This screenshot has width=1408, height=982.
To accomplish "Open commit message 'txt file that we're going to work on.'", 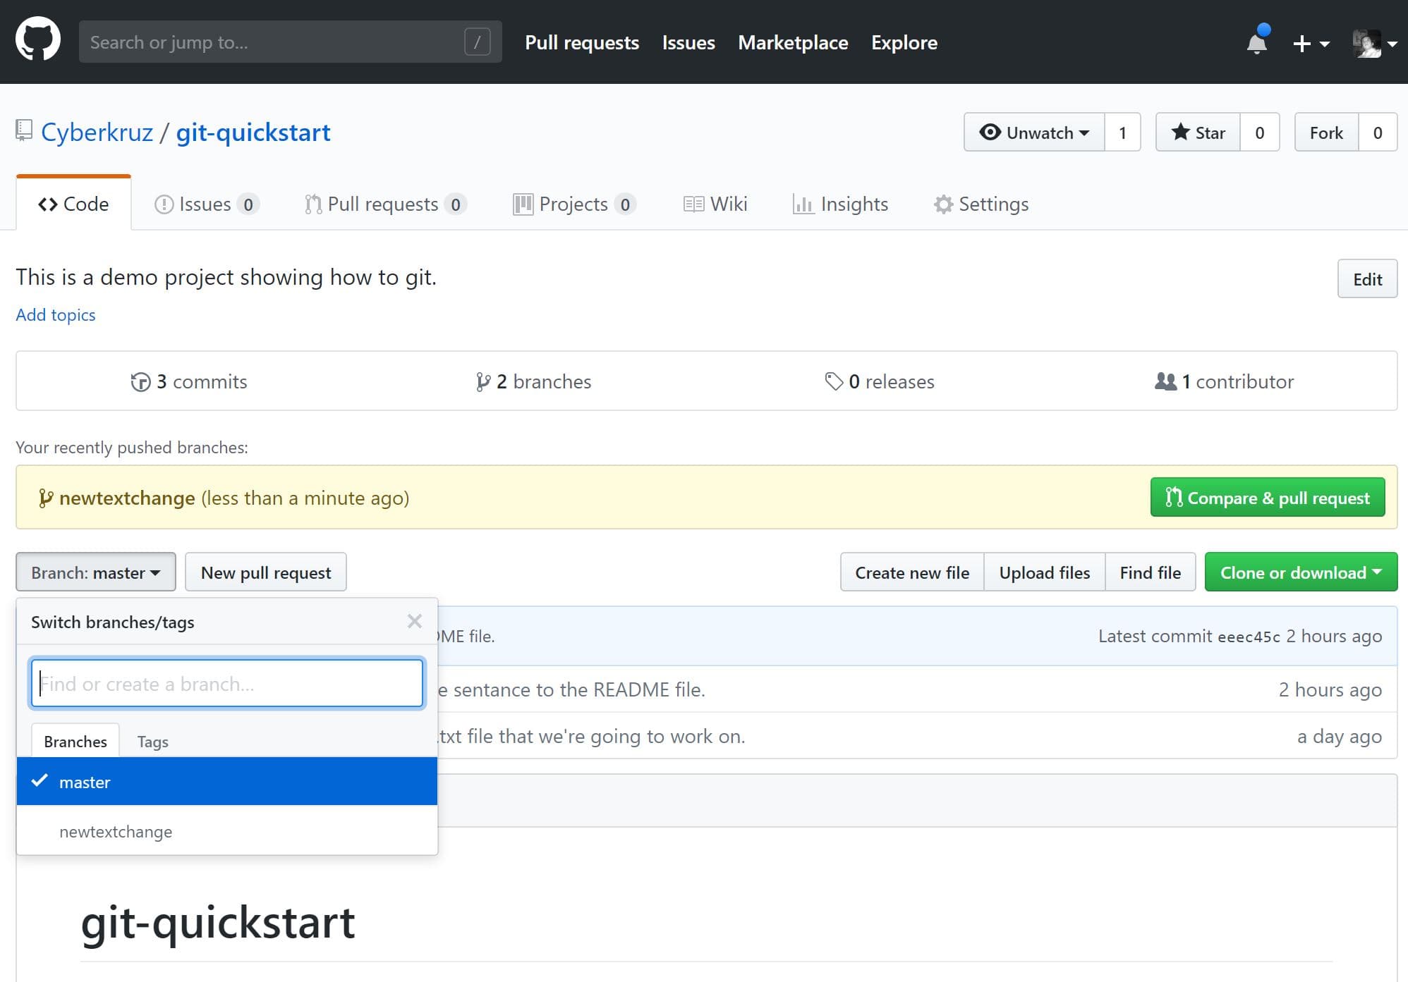I will pos(591,736).
